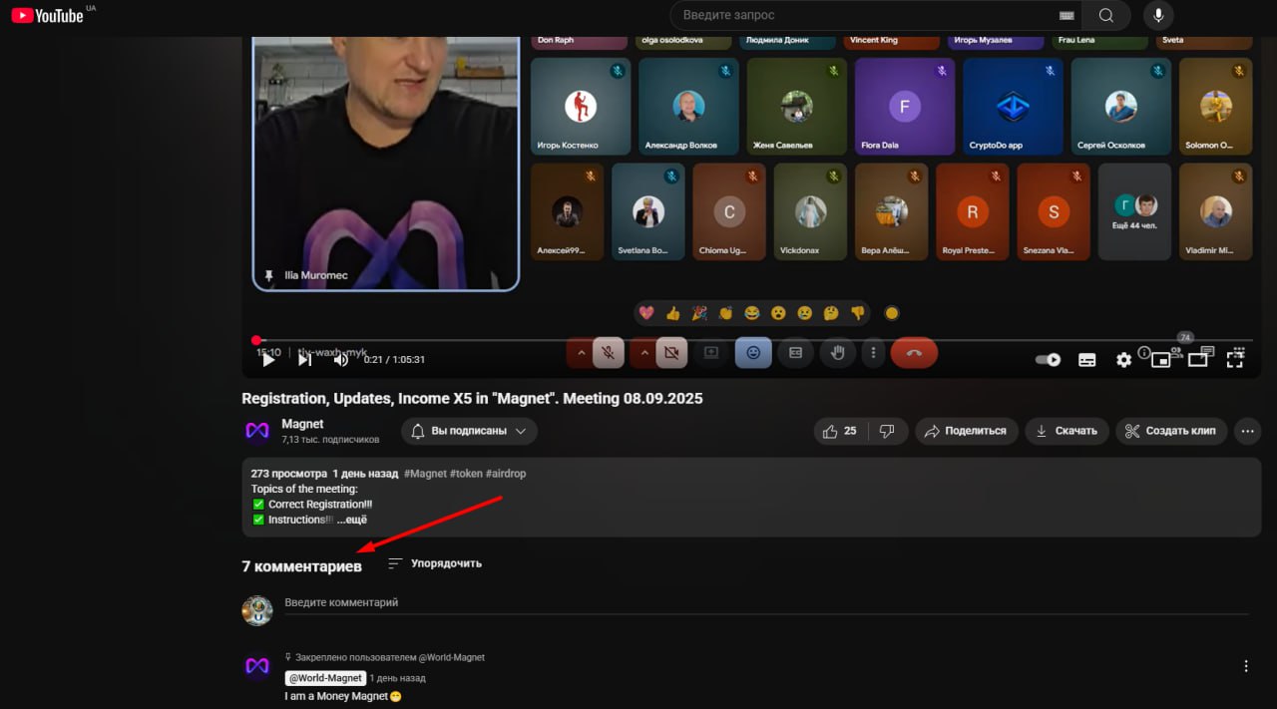Open the Magnet channel avatar
Image resolution: width=1277 pixels, height=709 pixels.
257,431
